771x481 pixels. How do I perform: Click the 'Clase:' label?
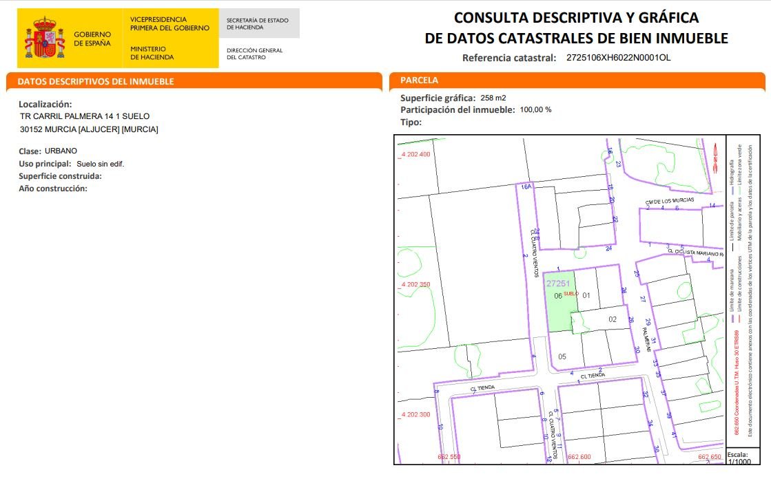tap(30, 151)
